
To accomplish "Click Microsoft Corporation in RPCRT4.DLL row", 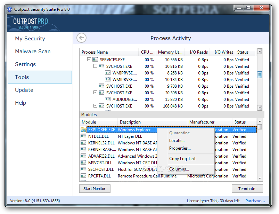I will (x=208, y=176).
